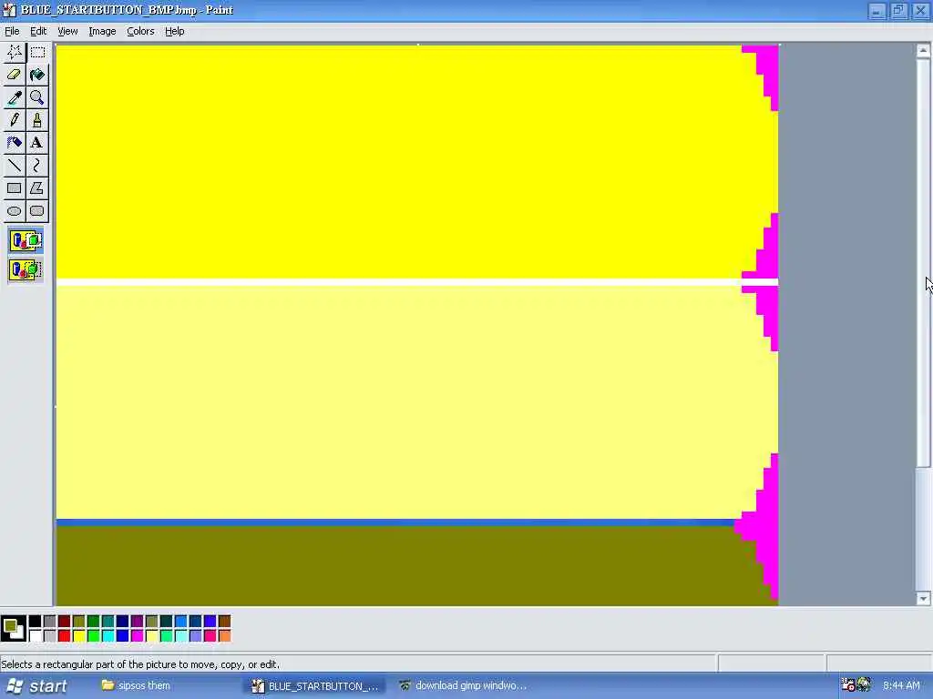Activate the Airbrush tool
Viewport: 933px width, 699px height.
[x=15, y=143]
